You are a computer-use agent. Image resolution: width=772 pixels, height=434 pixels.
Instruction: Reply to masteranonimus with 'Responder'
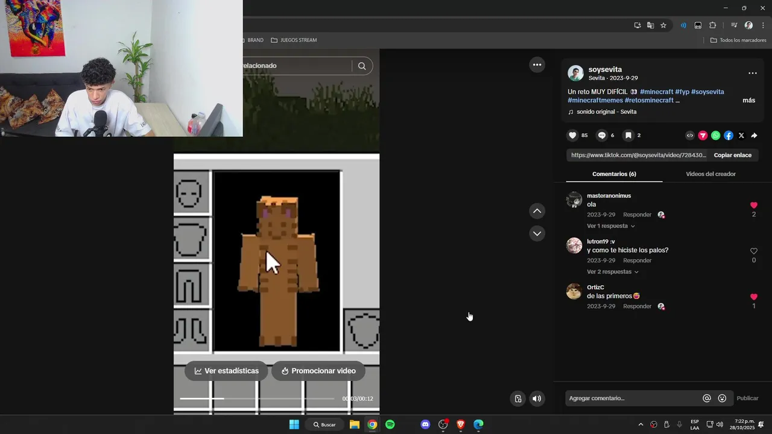[x=637, y=215]
